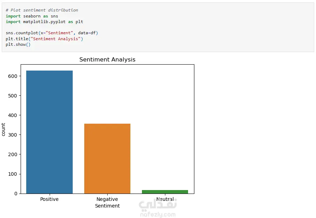Click the blue Positive bar
Viewport: 316px width, 218px height.
tap(49, 132)
